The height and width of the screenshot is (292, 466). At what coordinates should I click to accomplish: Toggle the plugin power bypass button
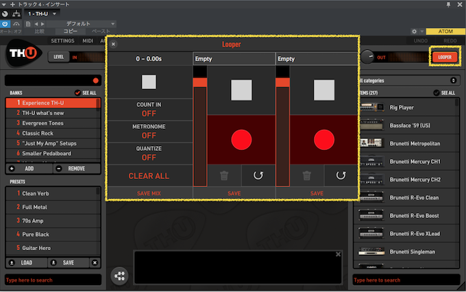5,24
